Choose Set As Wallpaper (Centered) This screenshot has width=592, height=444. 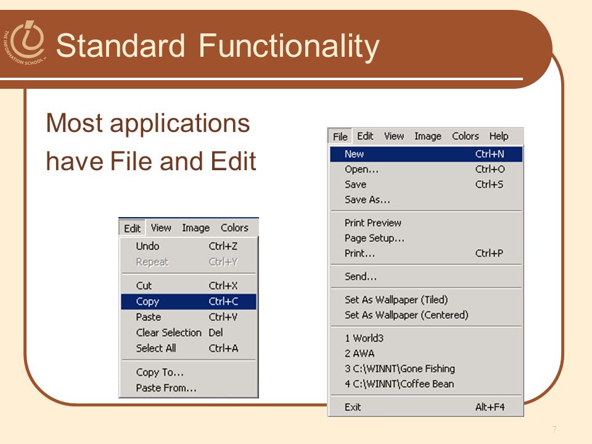tap(426, 315)
